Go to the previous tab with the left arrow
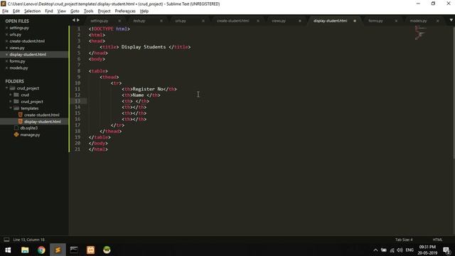 pyautogui.click(x=73, y=20)
